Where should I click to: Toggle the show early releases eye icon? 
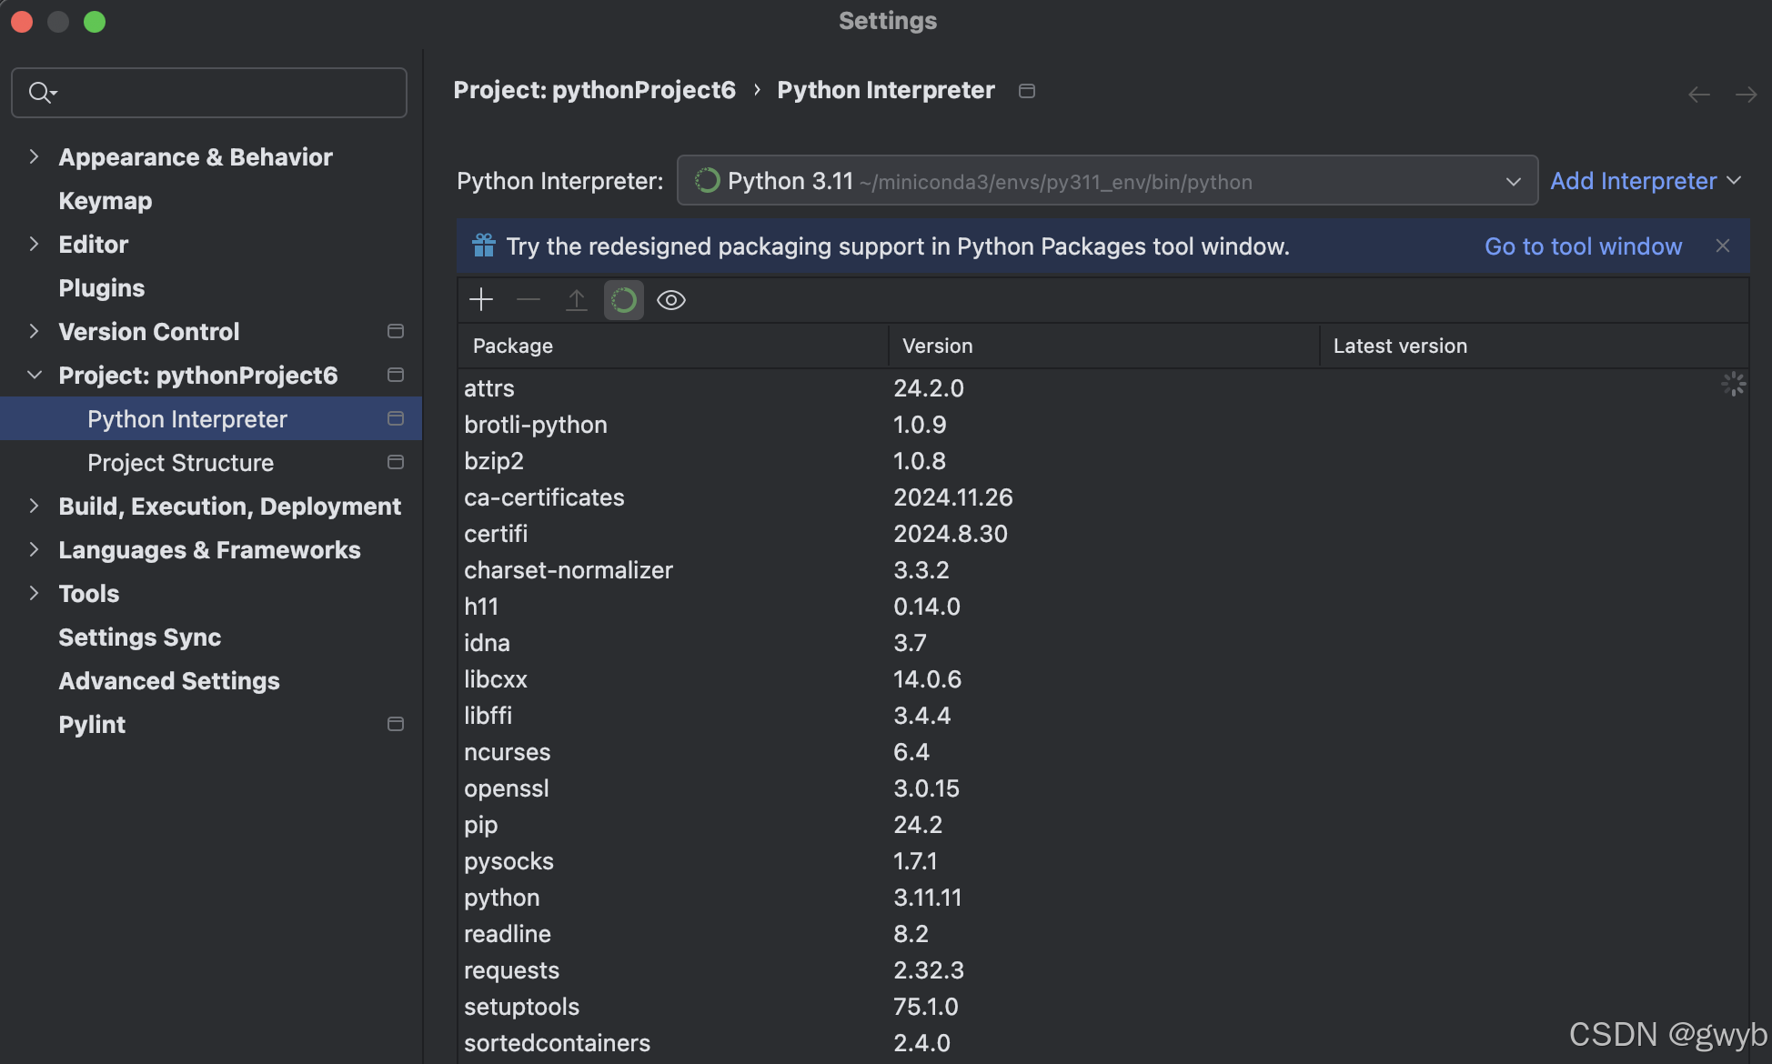(x=671, y=300)
